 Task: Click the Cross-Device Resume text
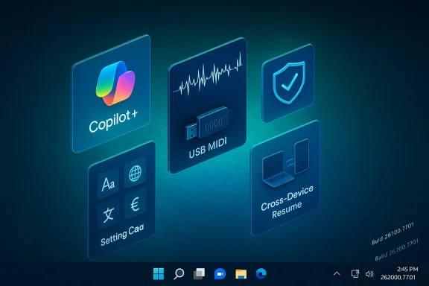click(x=287, y=202)
